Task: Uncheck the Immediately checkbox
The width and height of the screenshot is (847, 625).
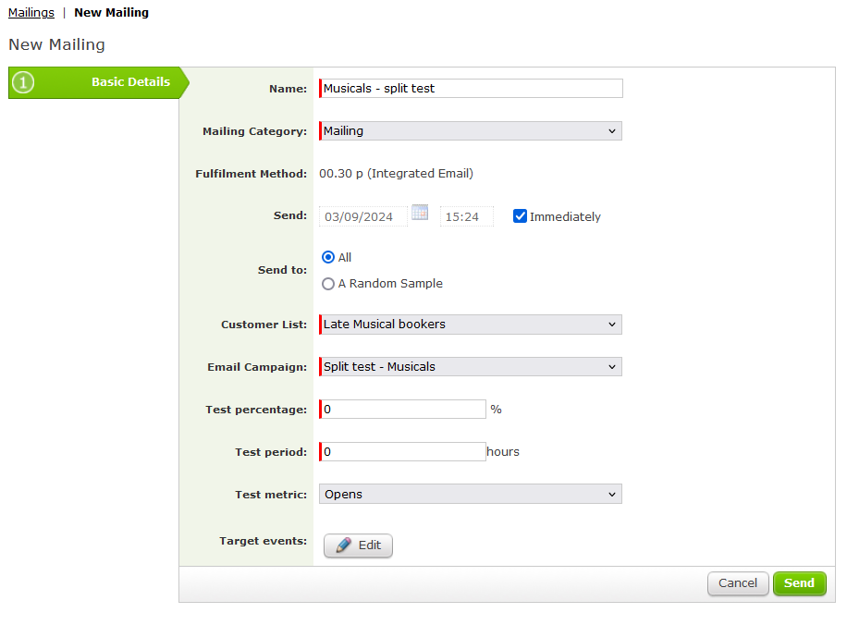Action: pyautogui.click(x=520, y=216)
